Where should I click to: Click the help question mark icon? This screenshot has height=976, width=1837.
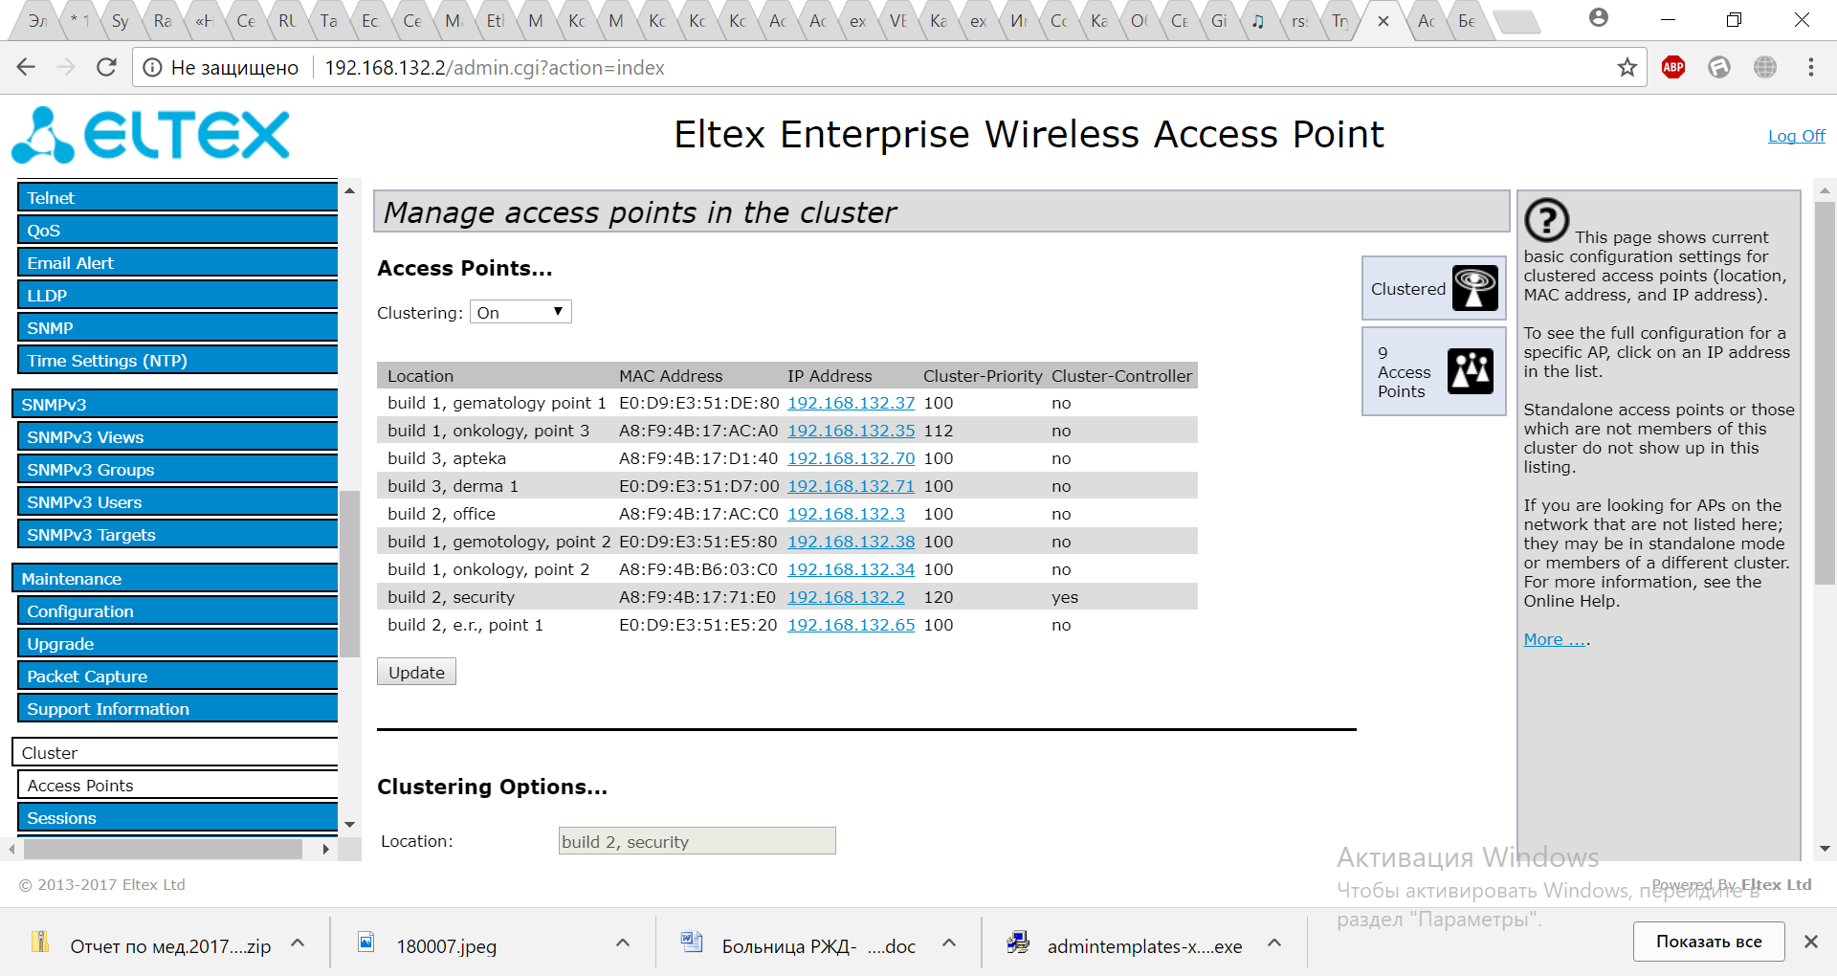click(1546, 220)
